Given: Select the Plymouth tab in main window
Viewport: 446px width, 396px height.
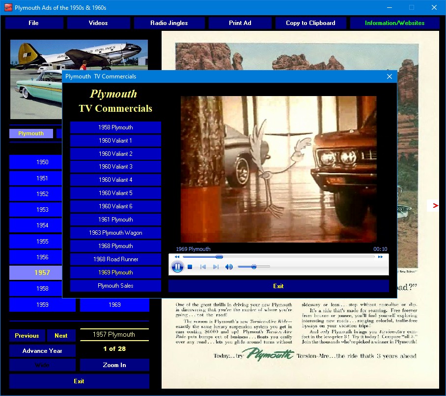Looking at the screenshot, I should coord(31,133).
